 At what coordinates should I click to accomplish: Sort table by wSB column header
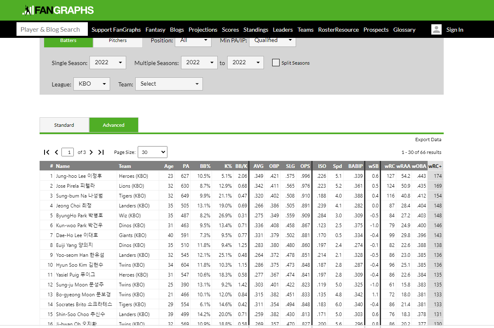coord(374,166)
